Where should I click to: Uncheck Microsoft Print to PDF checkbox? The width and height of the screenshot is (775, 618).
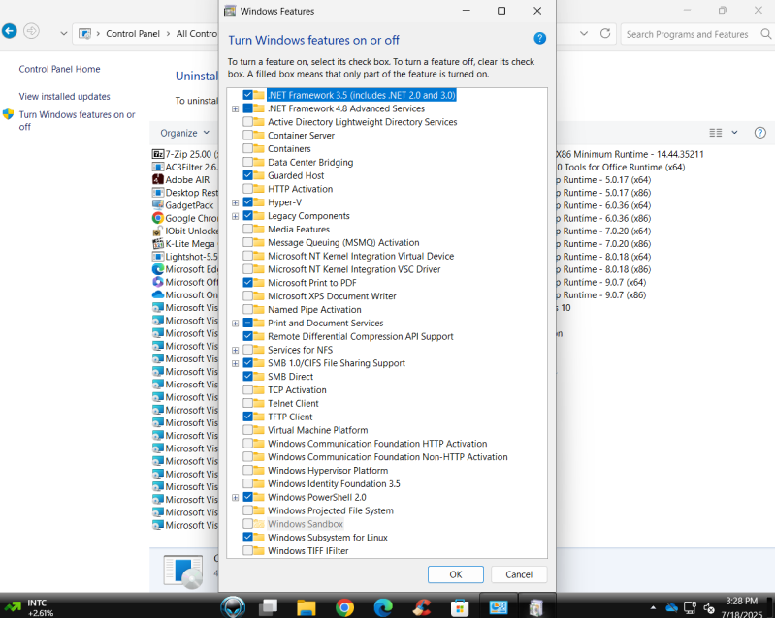[x=247, y=282]
